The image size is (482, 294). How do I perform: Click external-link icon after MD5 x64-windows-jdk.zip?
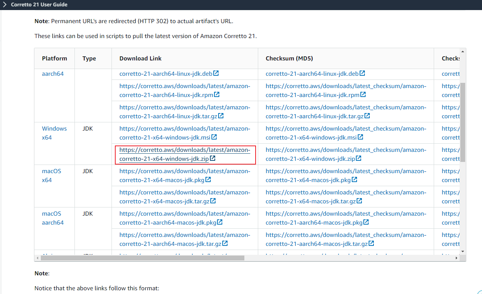tap(359, 158)
